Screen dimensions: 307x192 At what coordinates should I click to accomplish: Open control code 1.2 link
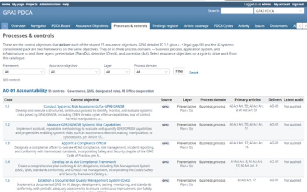coord(7,124)
